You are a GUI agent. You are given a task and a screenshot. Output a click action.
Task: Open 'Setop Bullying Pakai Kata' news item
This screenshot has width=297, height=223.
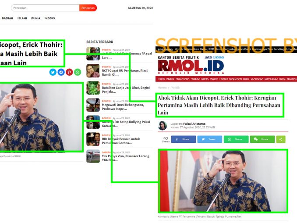click(126, 124)
